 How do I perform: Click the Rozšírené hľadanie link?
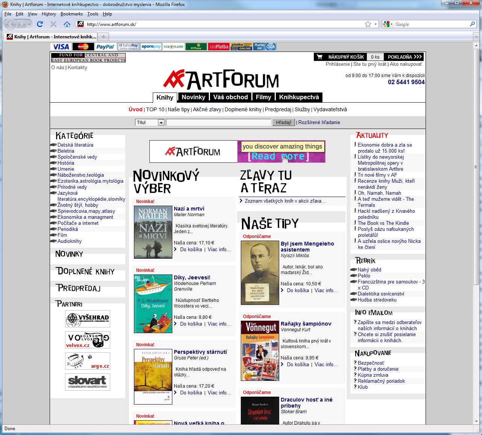click(319, 122)
